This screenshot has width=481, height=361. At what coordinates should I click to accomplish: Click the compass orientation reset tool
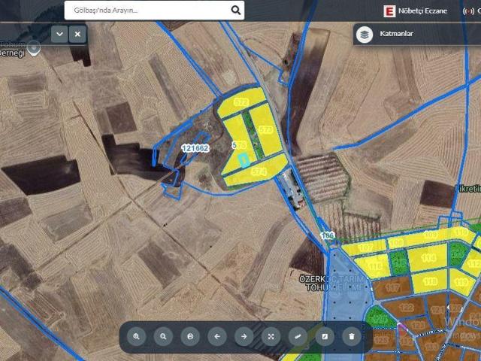pyautogui.click(x=190, y=336)
